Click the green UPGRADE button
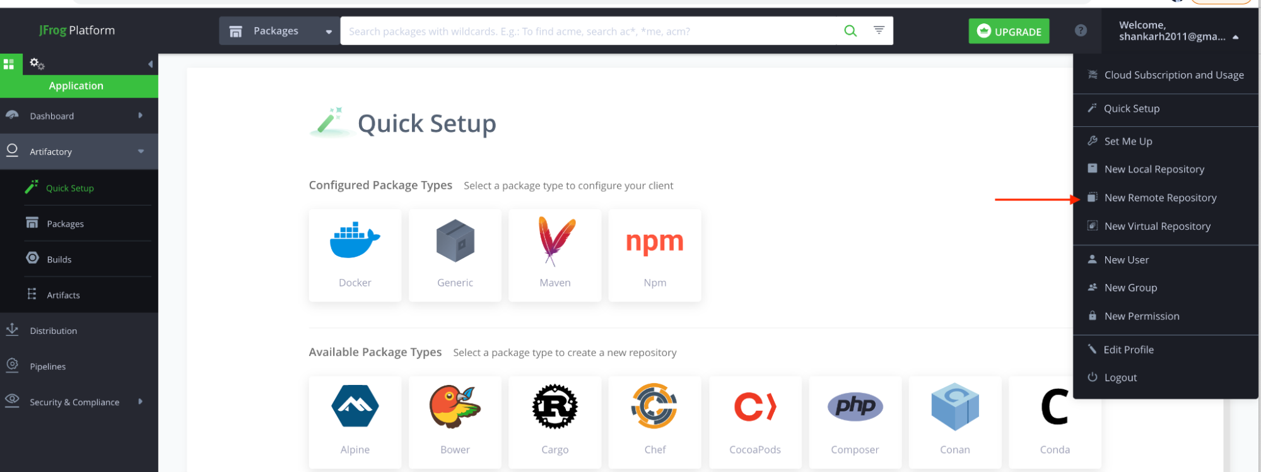Screen dimensions: 1261x472 pos(1009,32)
